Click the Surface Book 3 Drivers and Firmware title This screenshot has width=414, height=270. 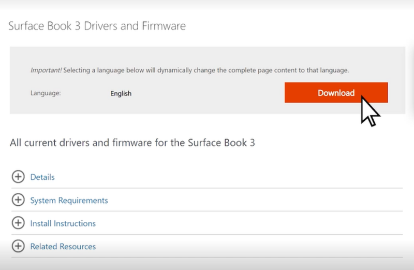coord(97,25)
